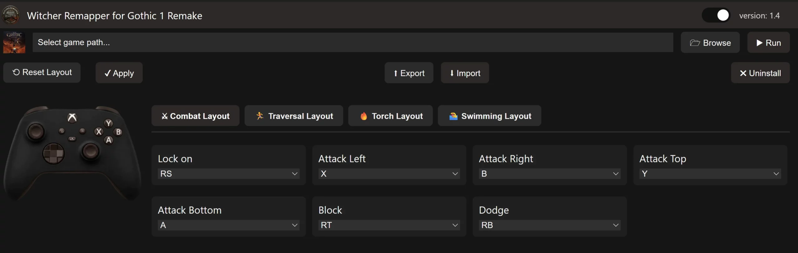Screen dimensions: 798x253
Task: Click the B button on the controller image
Action: [118, 132]
